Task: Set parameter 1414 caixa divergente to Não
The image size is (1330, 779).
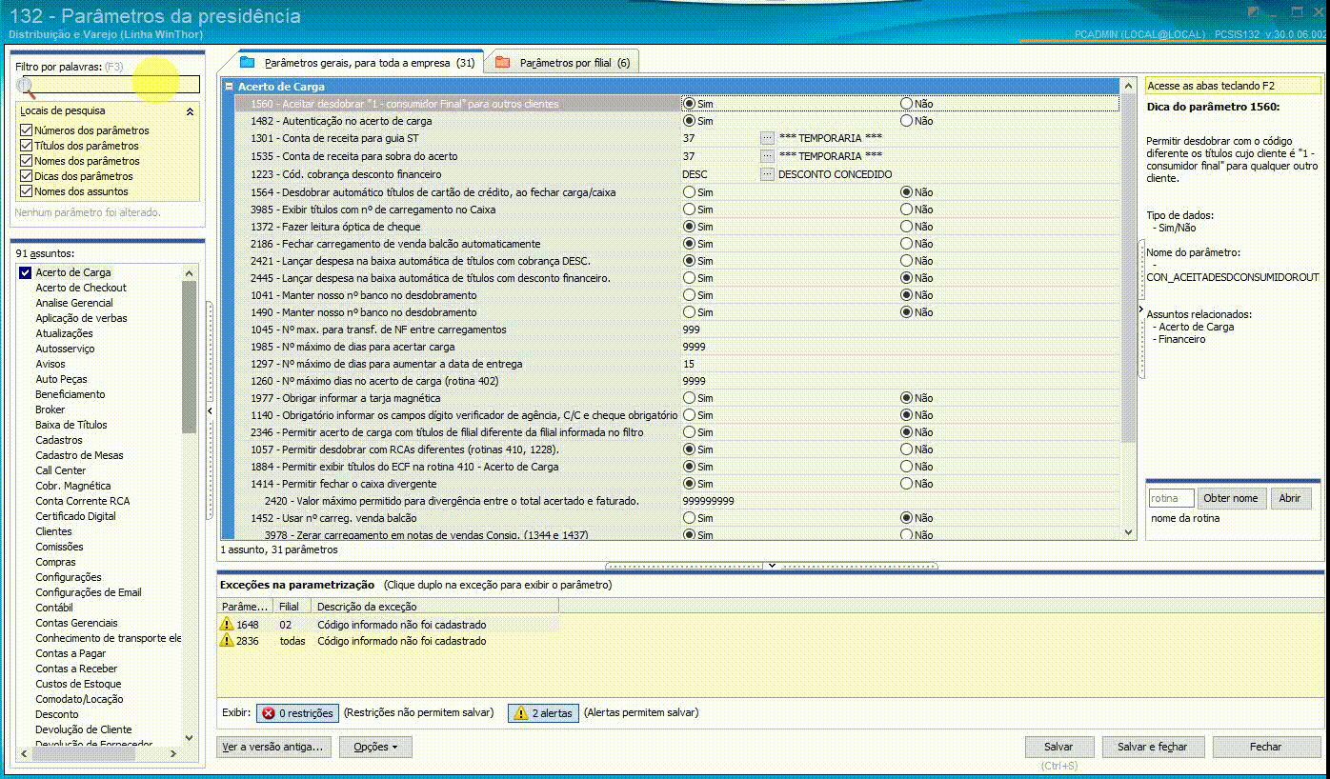Action: (x=906, y=484)
